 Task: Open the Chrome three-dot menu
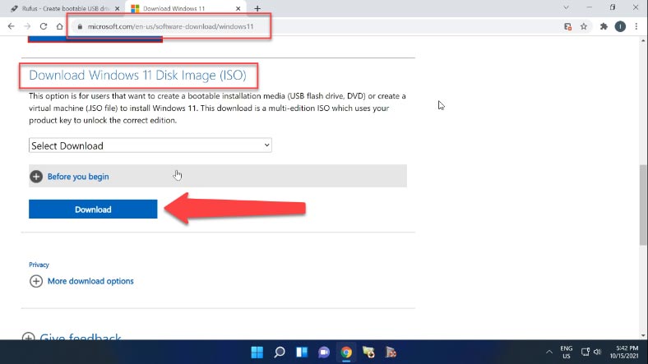pos(636,26)
